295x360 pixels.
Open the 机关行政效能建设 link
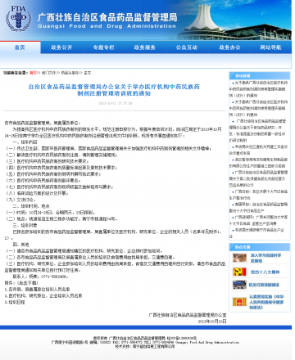264,285
